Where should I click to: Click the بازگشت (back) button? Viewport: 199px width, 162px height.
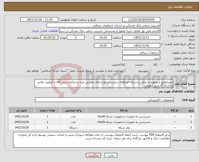(x=93, y=155)
